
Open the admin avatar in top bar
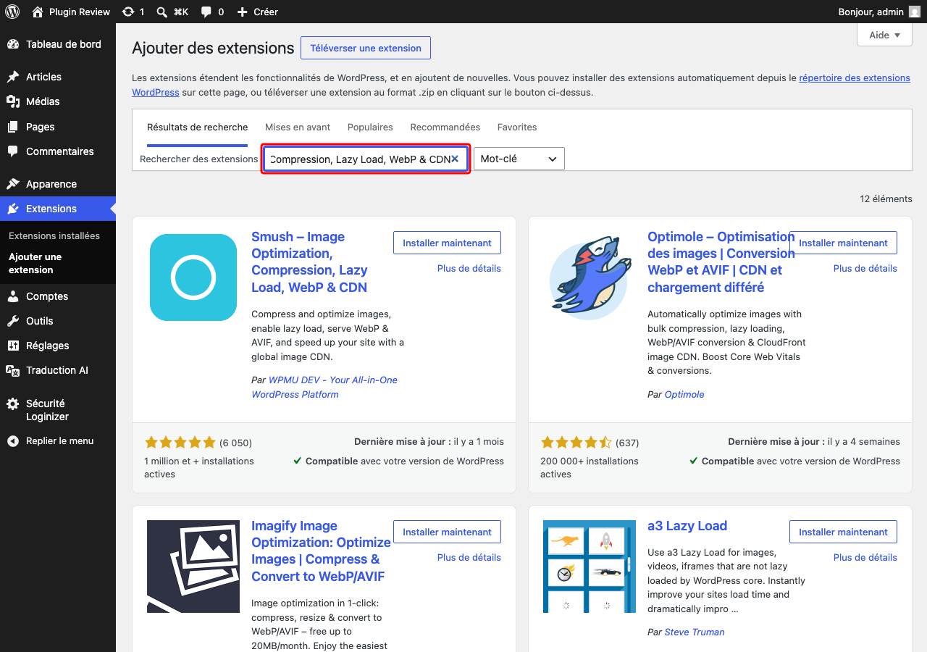point(915,12)
